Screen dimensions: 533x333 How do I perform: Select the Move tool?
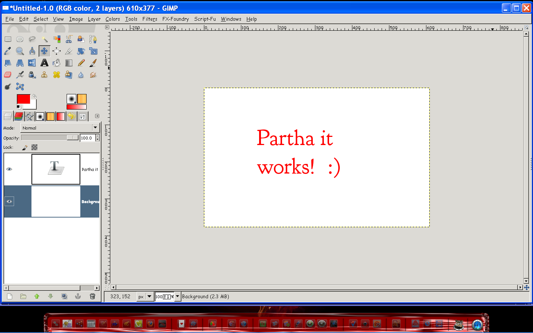(44, 51)
